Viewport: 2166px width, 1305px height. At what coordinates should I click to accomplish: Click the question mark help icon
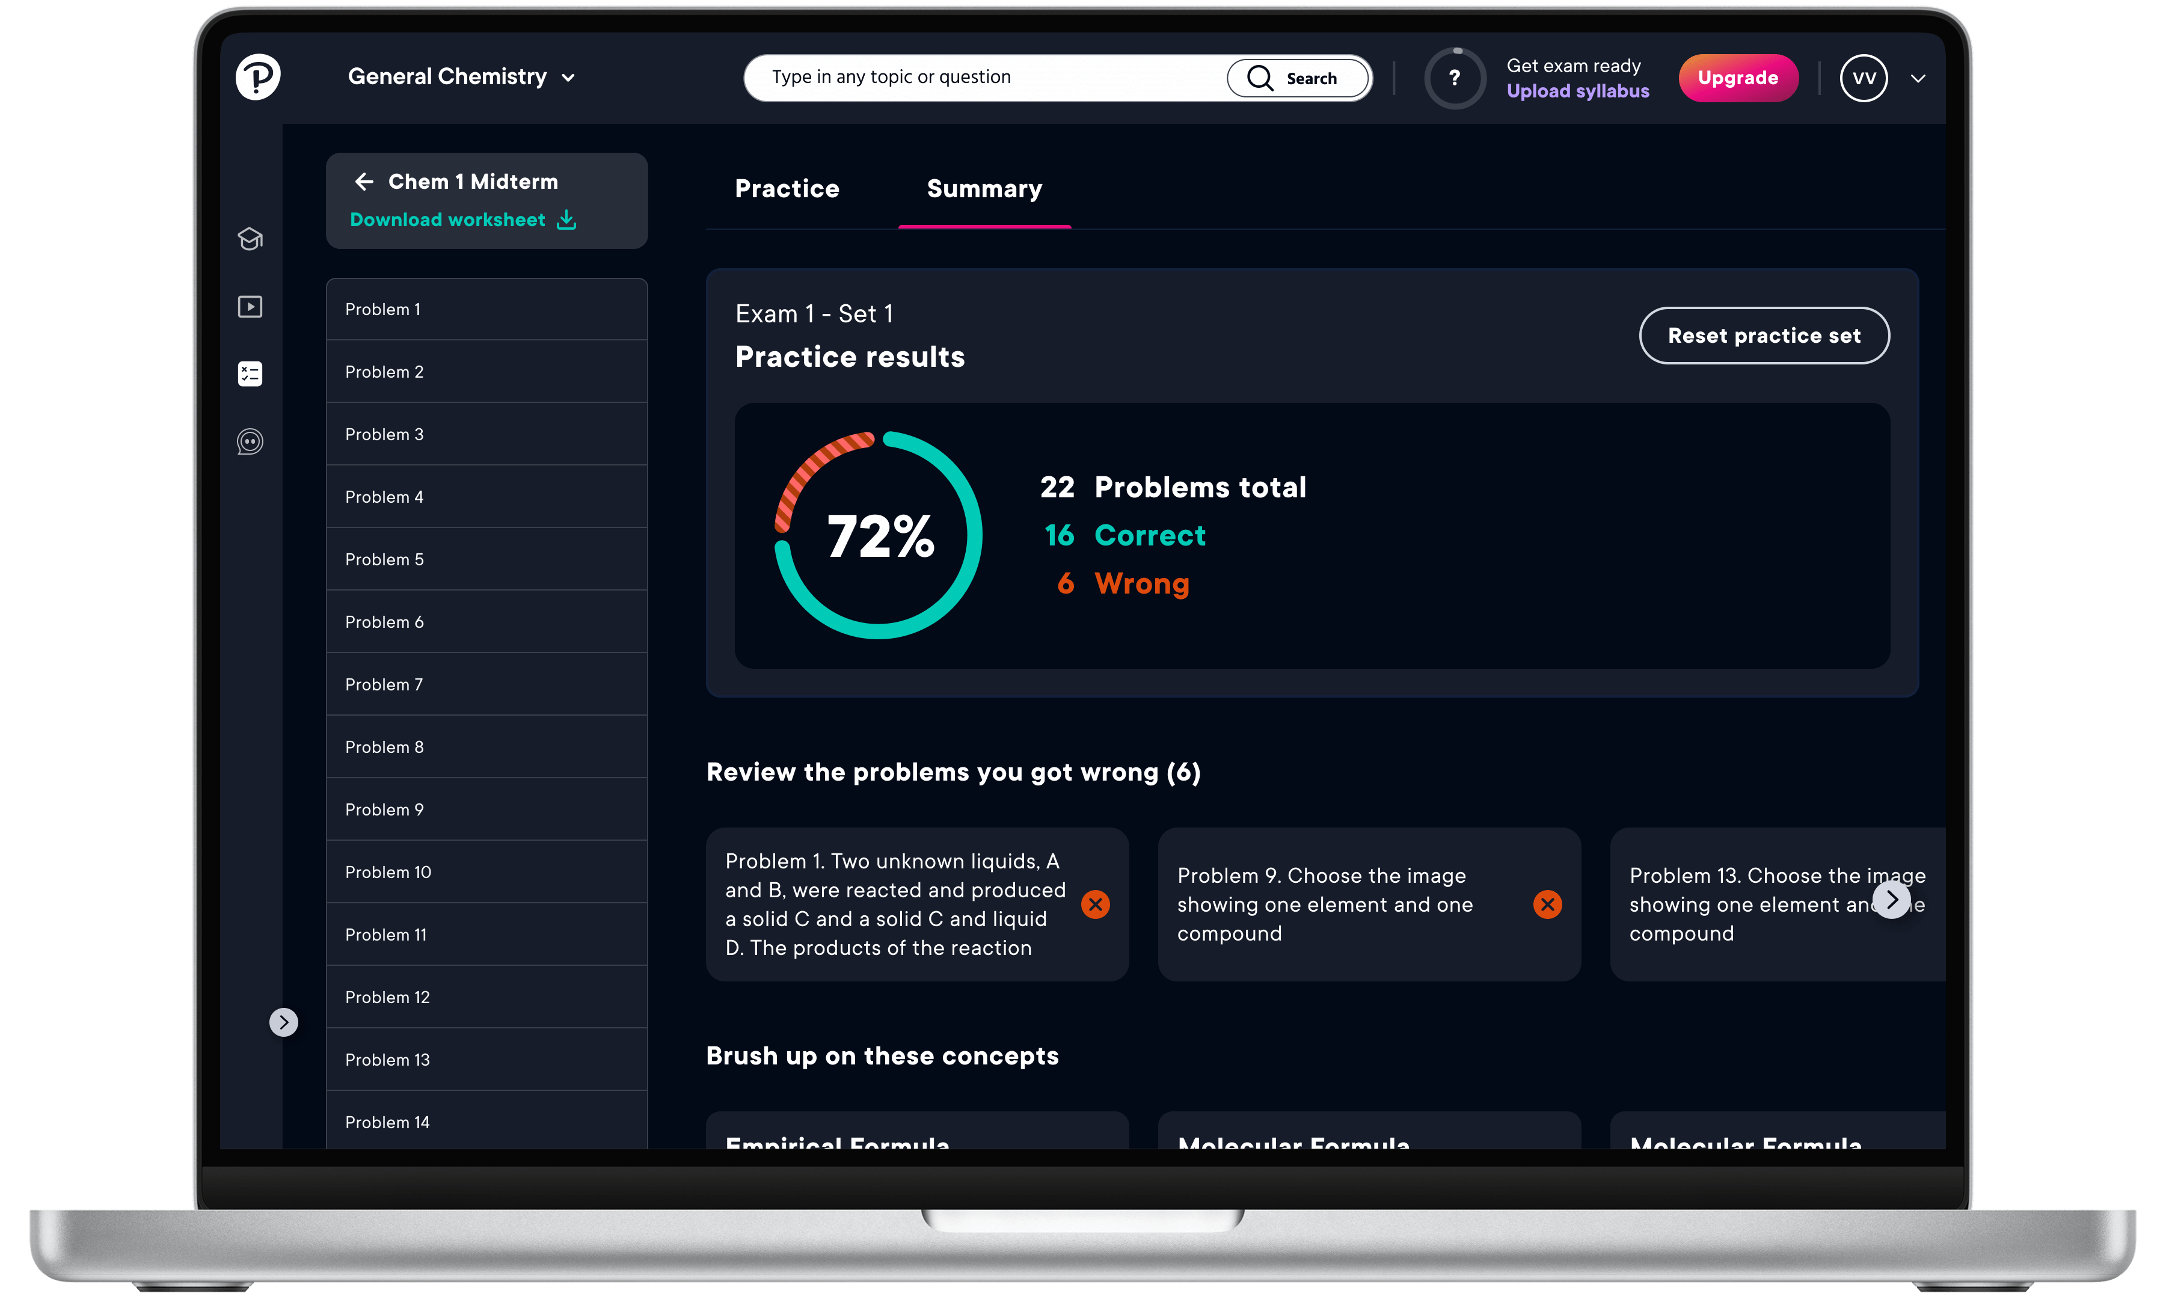pos(1454,78)
